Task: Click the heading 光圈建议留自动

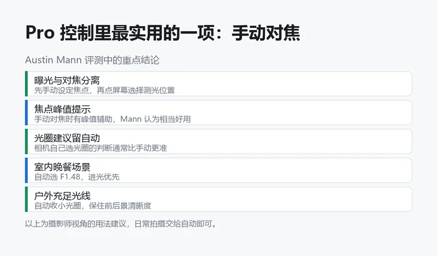Action: (67, 138)
